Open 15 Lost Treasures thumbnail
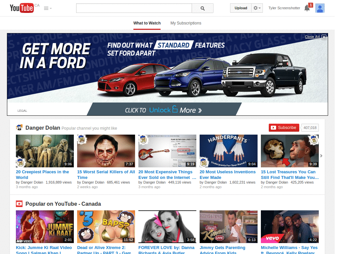The height and width of the screenshot is (254, 339). [290, 151]
